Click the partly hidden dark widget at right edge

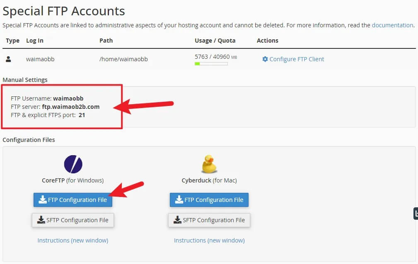pos(416,214)
